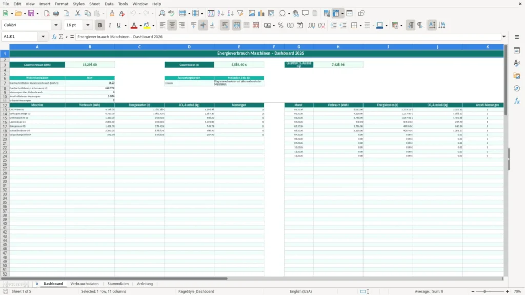Apply the yellow Background Color swatch

click(147, 25)
